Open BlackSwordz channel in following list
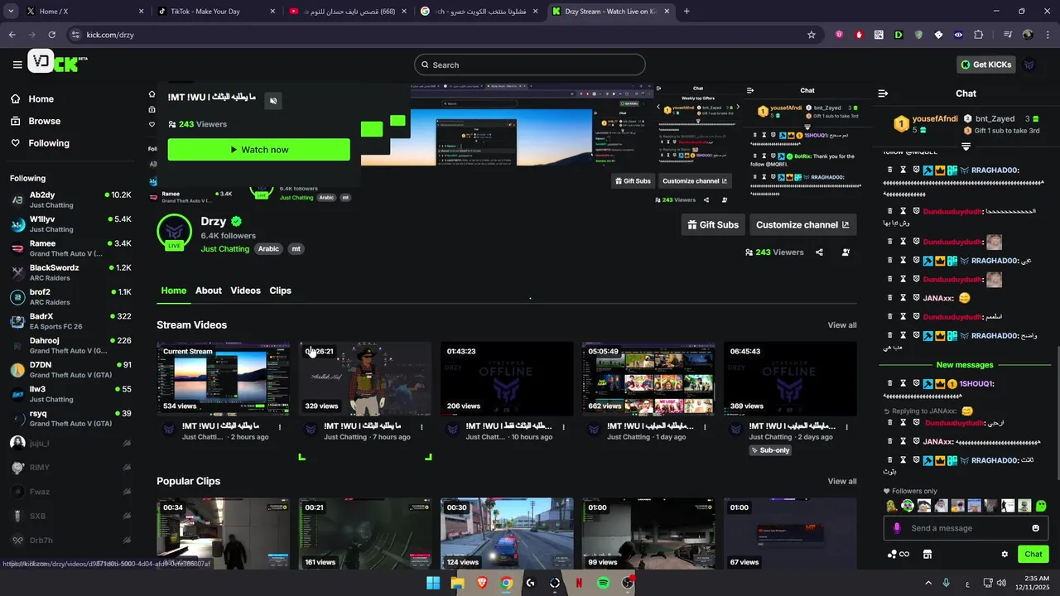Image resolution: width=1060 pixels, height=596 pixels. coord(70,272)
